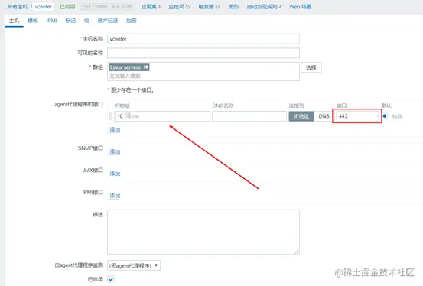Open the 加密 tab
423x286 pixels.
(x=132, y=21)
